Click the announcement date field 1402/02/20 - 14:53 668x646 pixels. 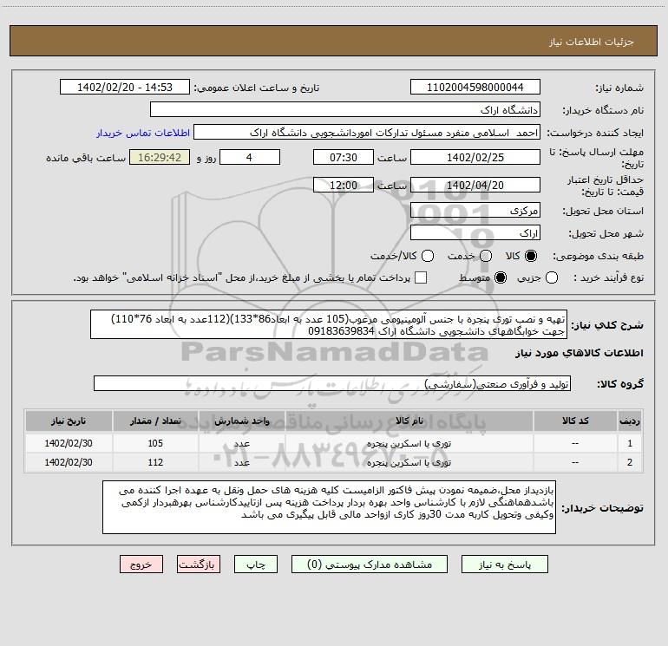click(x=125, y=87)
